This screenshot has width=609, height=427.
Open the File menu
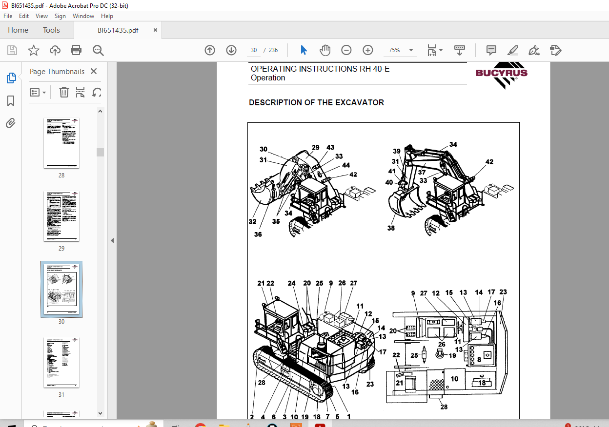pyautogui.click(x=8, y=16)
